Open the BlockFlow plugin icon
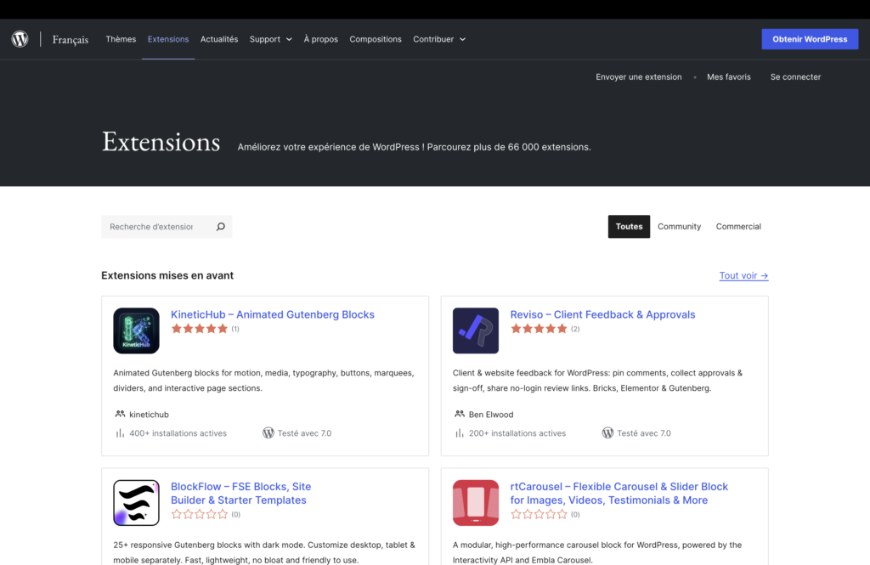Screen dimensions: 870x565 tap(136, 503)
